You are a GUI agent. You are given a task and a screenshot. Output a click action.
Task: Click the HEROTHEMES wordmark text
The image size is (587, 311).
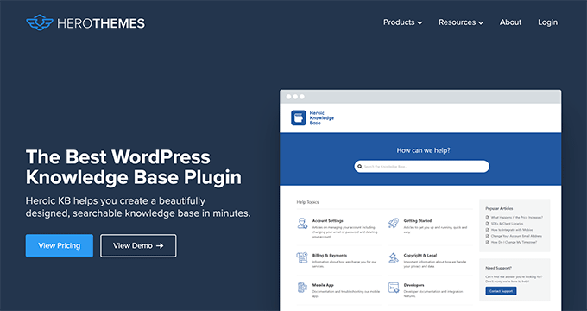point(101,23)
